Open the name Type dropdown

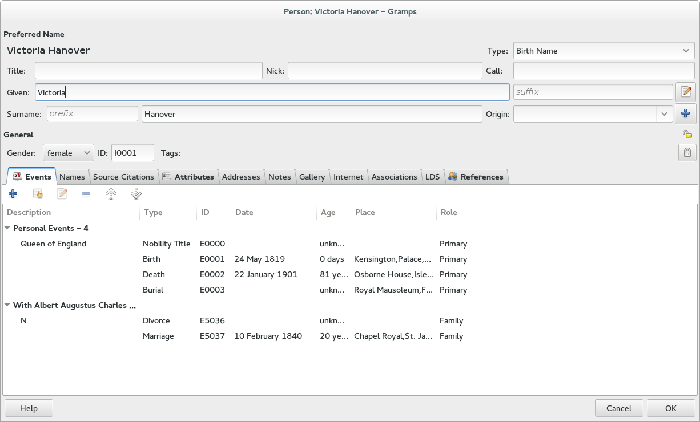click(604, 51)
